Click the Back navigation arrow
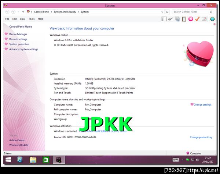 click(x=7, y=12)
